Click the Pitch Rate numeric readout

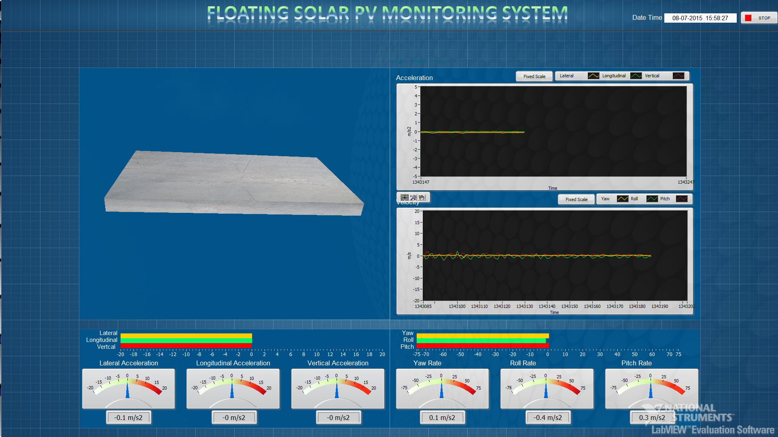(652, 418)
